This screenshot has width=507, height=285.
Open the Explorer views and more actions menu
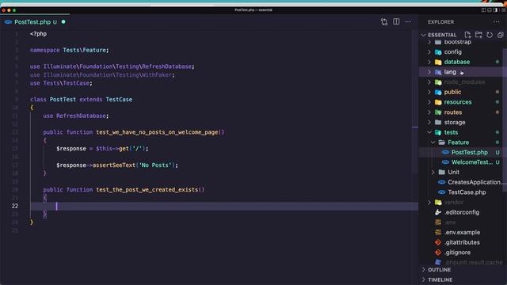point(496,21)
